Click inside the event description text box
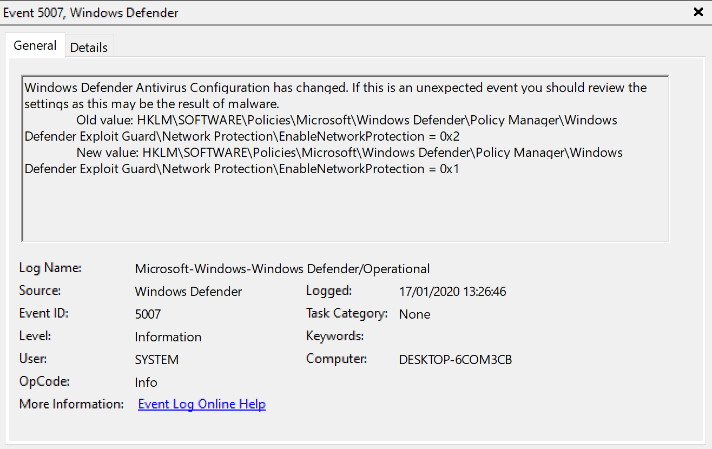Image resolution: width=712 pixels, height=449 pixels. pos(345,159)
